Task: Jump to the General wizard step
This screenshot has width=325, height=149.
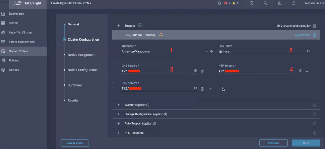Action: click(x=73, y=24)
